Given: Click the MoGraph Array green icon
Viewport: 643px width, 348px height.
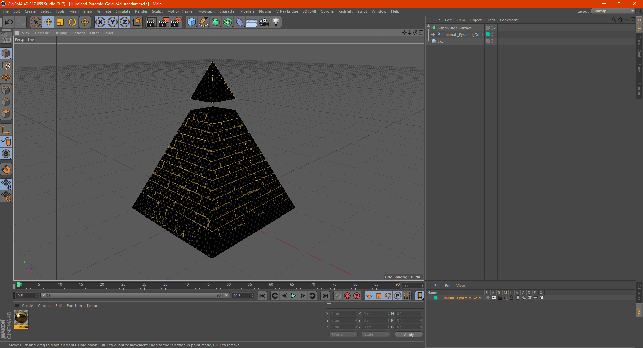Looking at the screenshot, I should [228, 22].
